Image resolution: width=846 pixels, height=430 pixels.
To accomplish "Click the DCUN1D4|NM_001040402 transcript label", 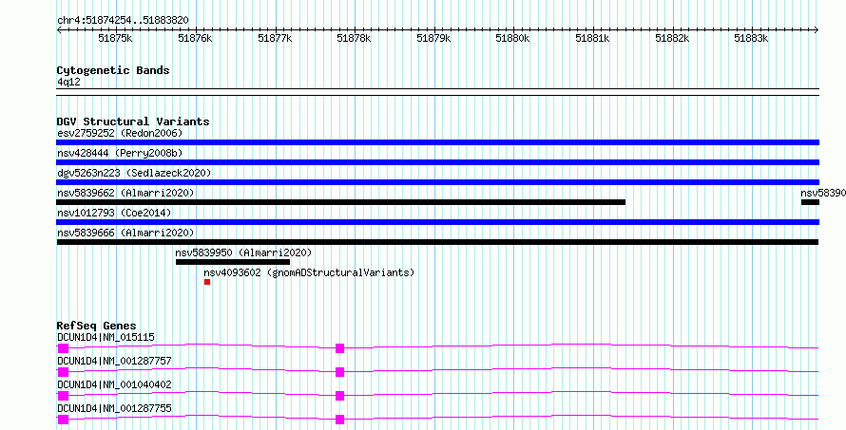I will pos(114,384).
